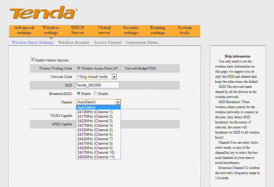Enable SSID broadcast
The image size is (274, 187).
click(x=79, y=93)
